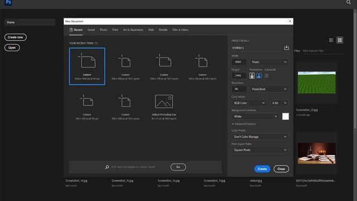Click the Screenshot_15.jpg file name

coord(123,180)
